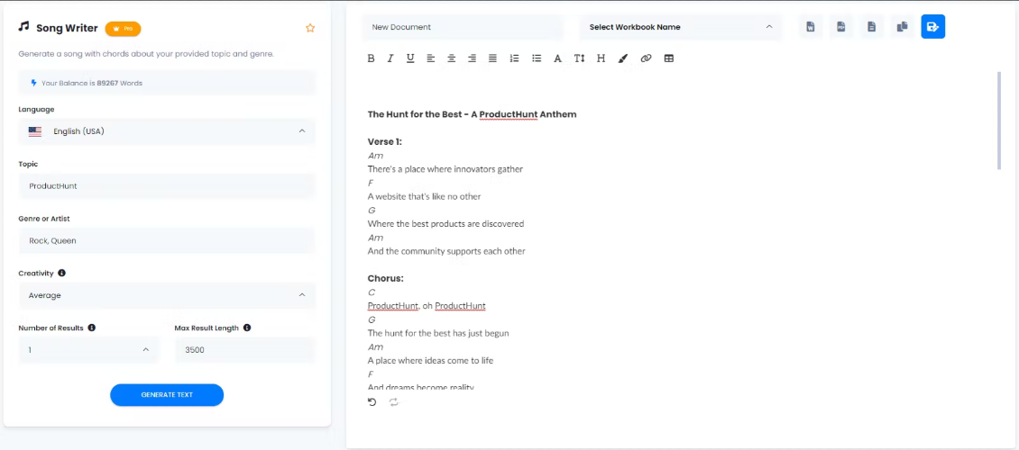Open the Creativity dropdown set to Average
1019x450 pixels.
[x=167, y=295]
